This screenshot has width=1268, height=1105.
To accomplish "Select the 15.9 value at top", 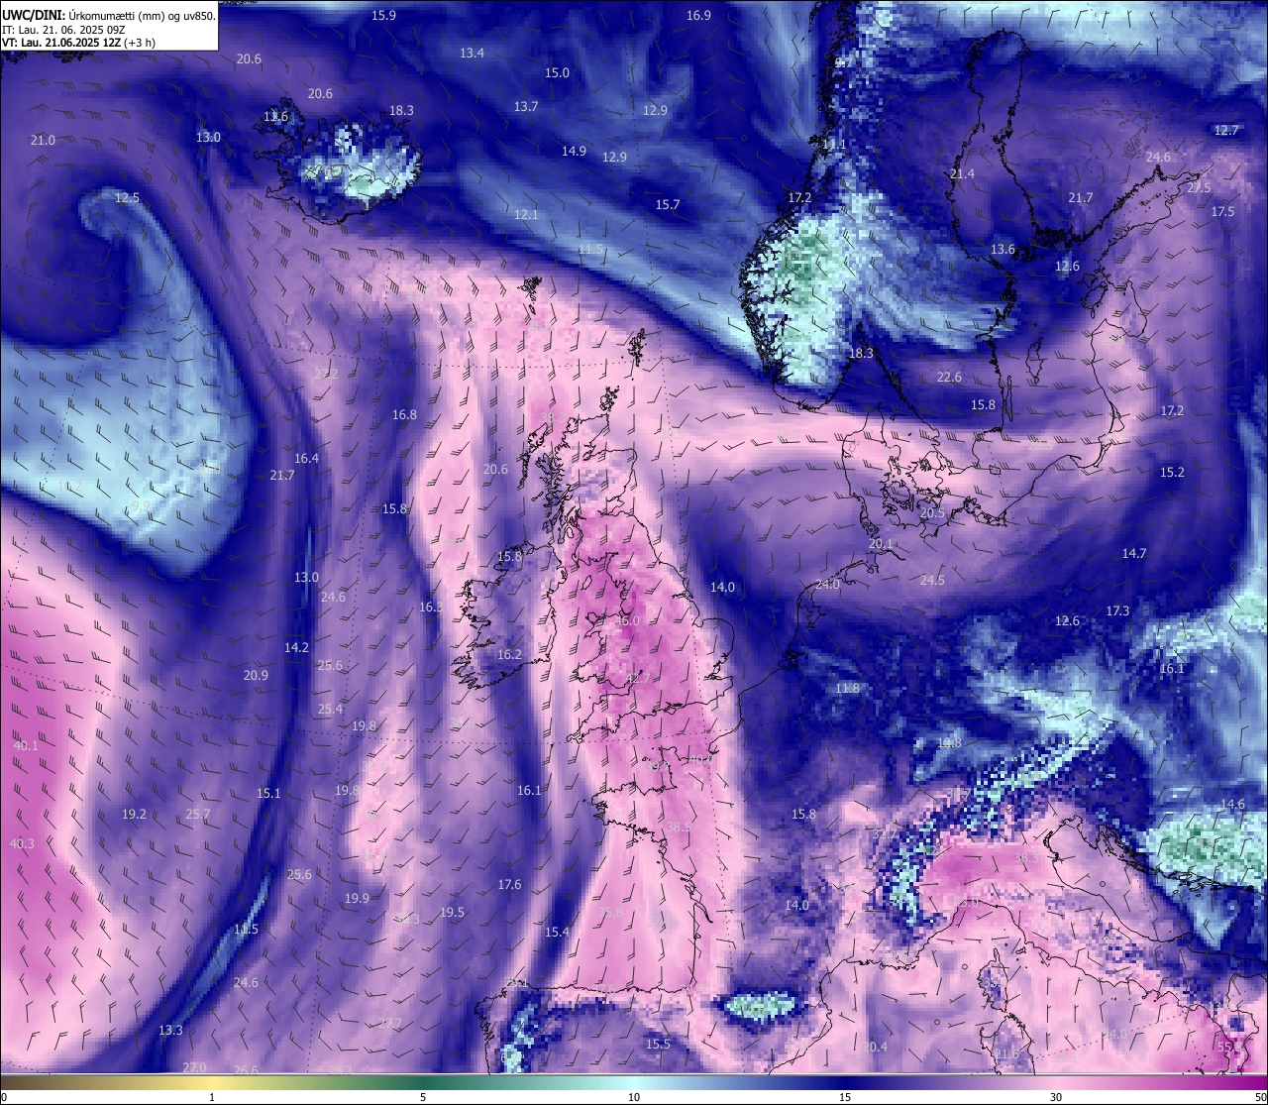I will click(x=383, y=16).
